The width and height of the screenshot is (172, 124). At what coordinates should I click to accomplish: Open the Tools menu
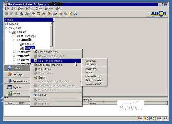[39, 8]
